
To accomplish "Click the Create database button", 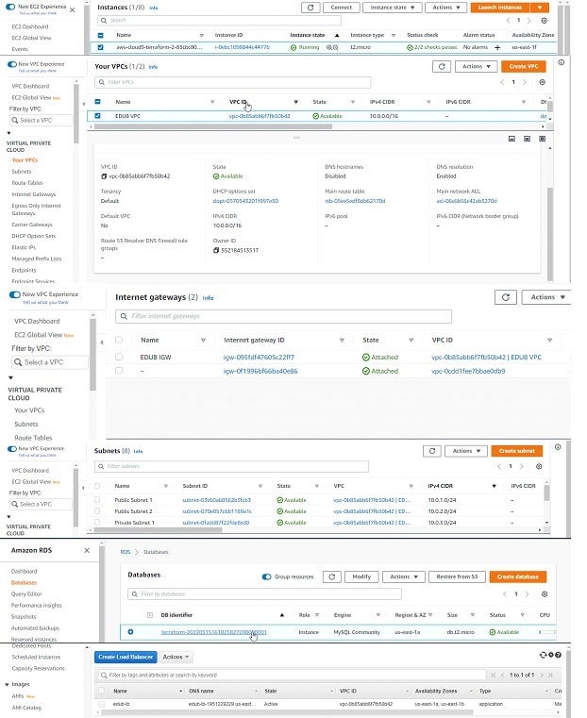I will pos(518,577).
